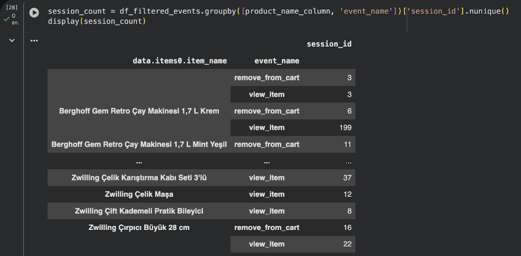The width and height of the screenshot is (521, 256).
Task: Click the Zwilling Çelik Karıştırma Kabı Seti row
Action: 139,178
